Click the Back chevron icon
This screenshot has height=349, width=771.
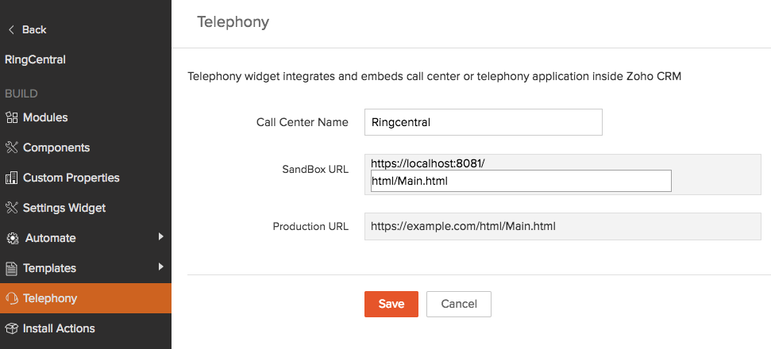pos(11,30)
